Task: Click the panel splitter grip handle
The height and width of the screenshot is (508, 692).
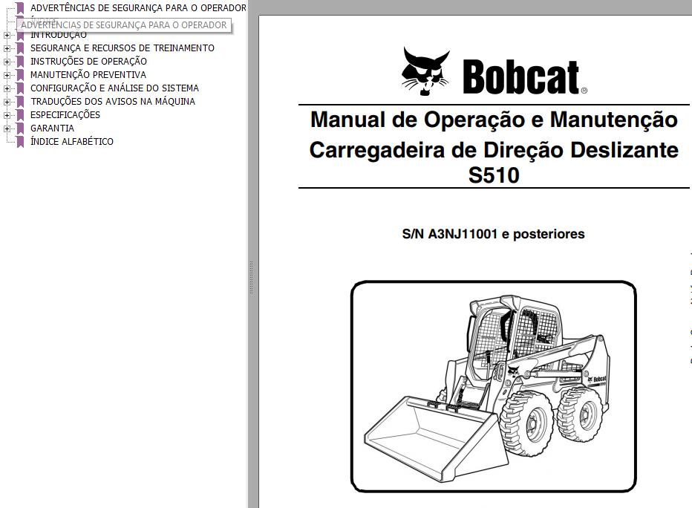Action: click(x=251, y=278)
